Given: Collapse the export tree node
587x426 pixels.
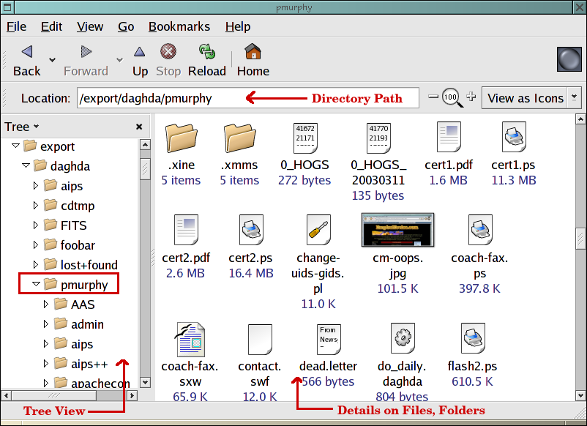Looking at the screenshot, I should [15, 146].
